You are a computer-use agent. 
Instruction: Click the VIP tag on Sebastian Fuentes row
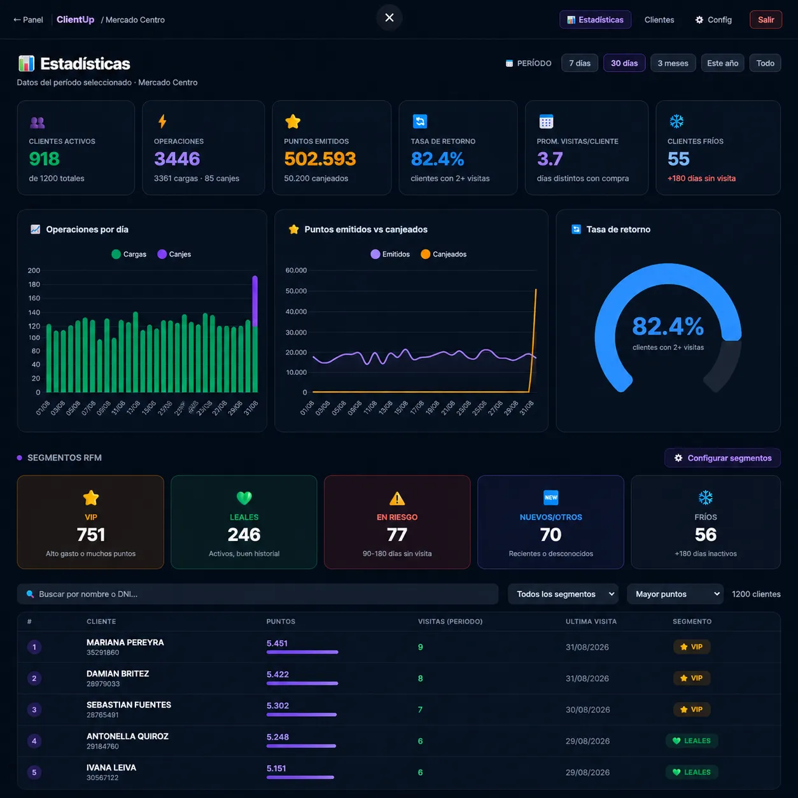point(692,710)
